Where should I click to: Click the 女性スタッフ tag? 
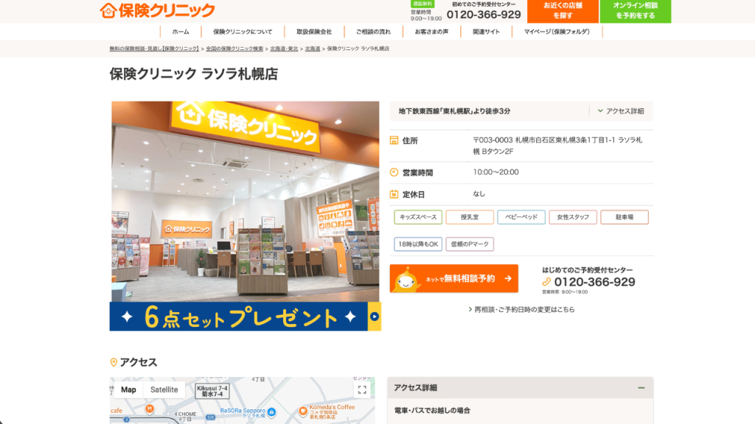(572, 217)
